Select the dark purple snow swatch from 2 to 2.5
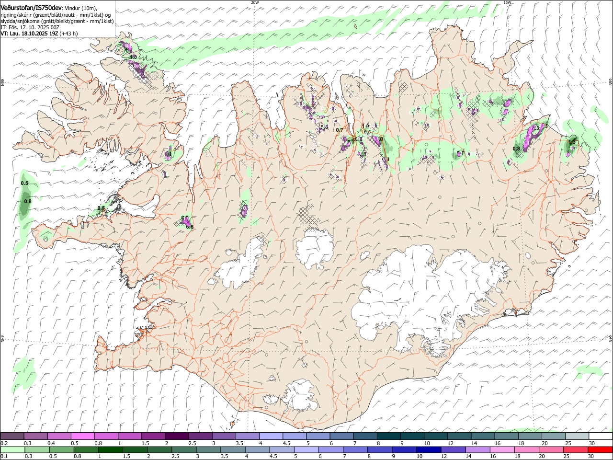The image size is (613, 460). click(177, 437)
